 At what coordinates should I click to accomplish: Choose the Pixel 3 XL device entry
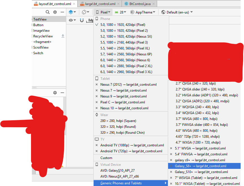click(x=131, y=72)
